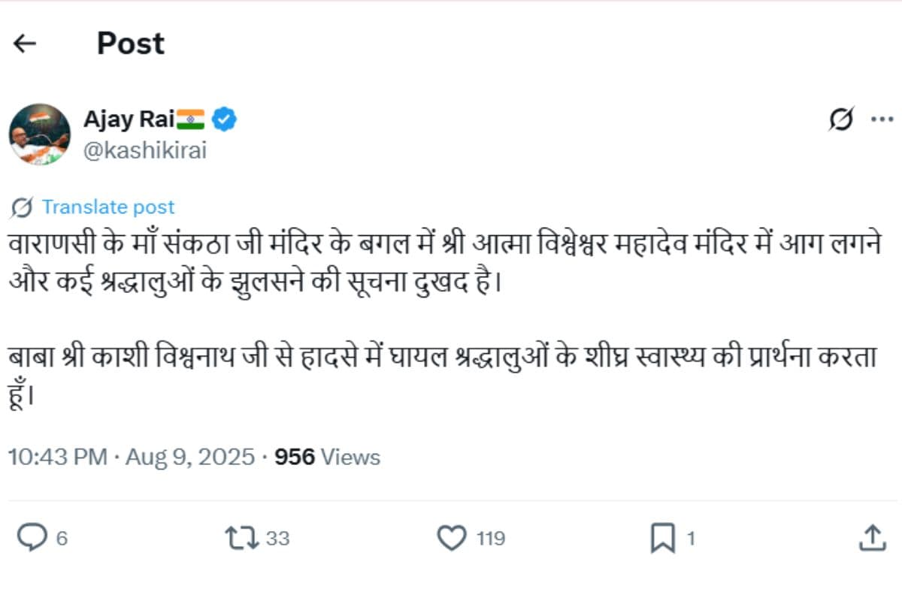Click the repost count of 33
The height and width of the screenshot is (601, 902).
(x=277, y=539)
